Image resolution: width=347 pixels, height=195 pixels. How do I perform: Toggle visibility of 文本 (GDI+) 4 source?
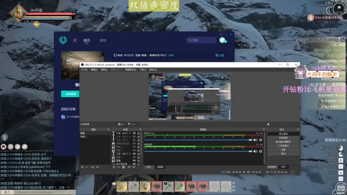pos(134,136)
